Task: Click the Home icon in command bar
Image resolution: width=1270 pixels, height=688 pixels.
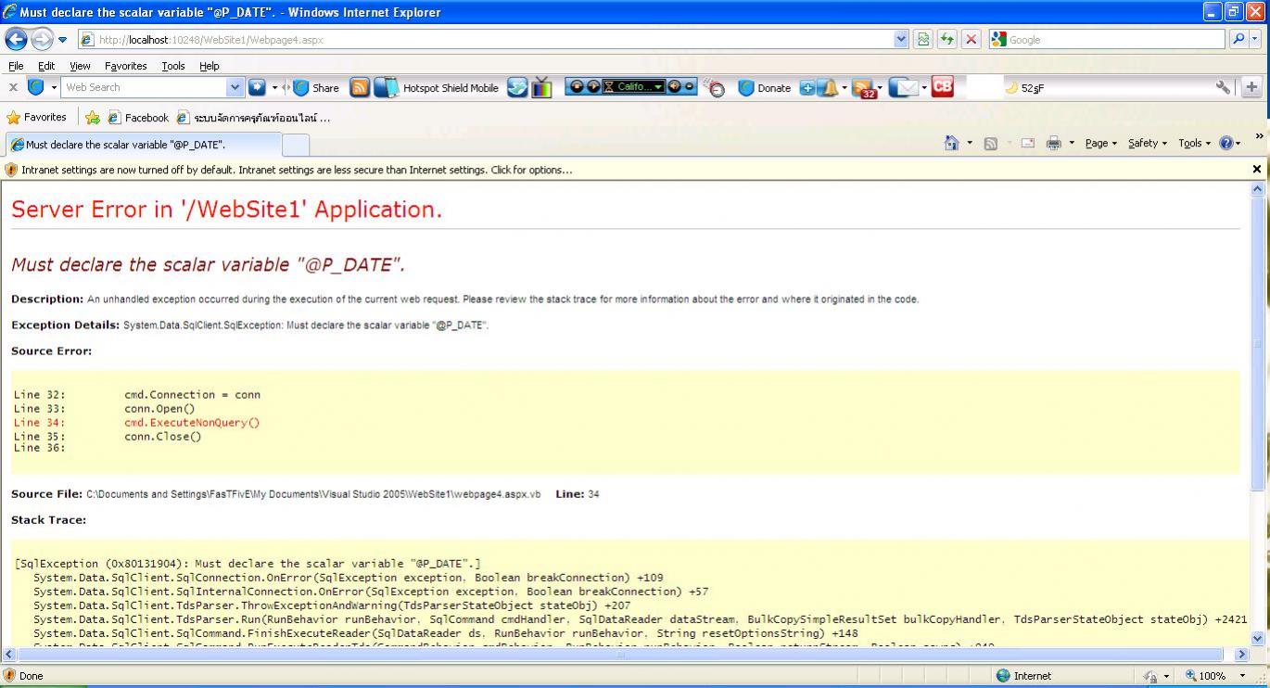Action: (951, 143)
